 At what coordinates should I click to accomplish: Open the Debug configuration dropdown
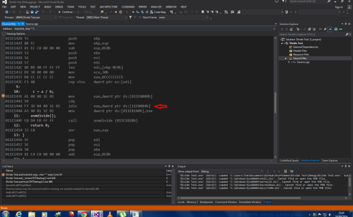(x=90, y=12)
